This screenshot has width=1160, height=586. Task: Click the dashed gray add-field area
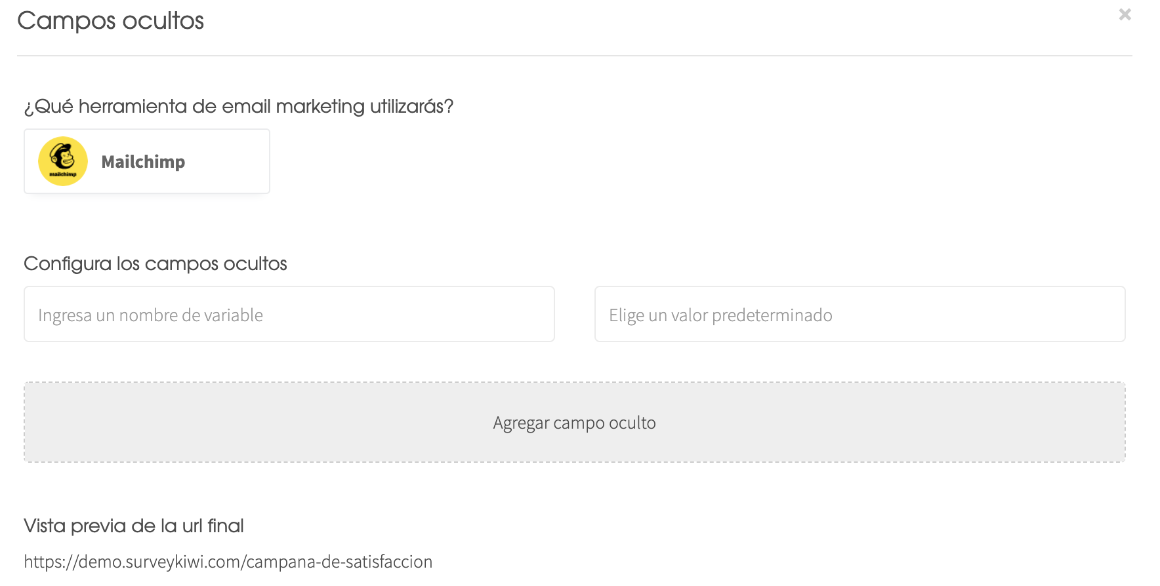575,422
